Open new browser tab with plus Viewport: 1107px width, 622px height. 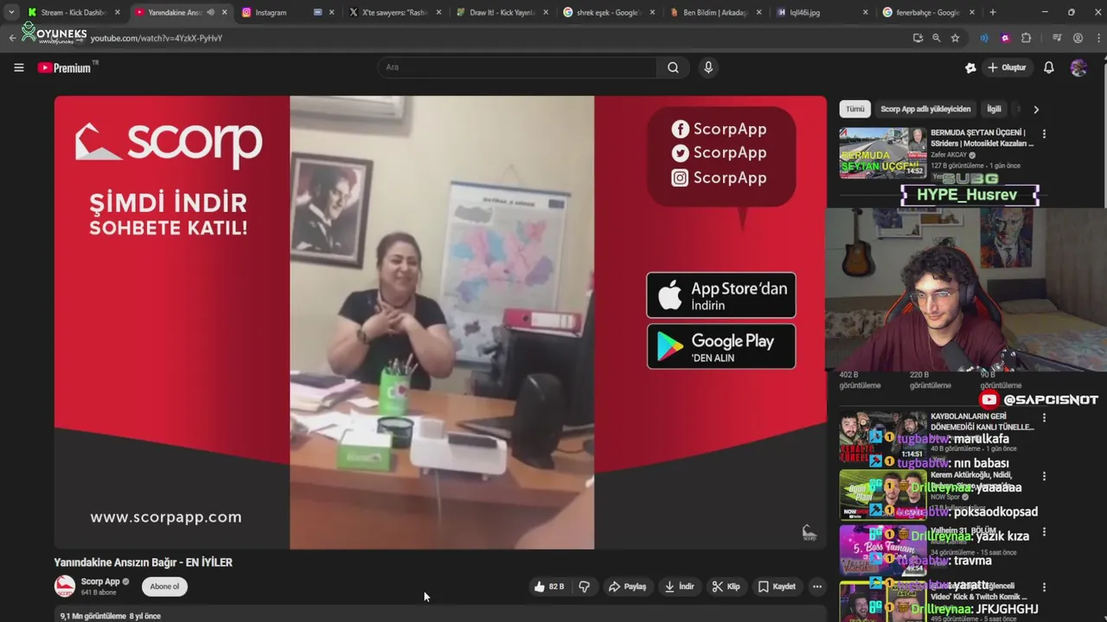992,12
